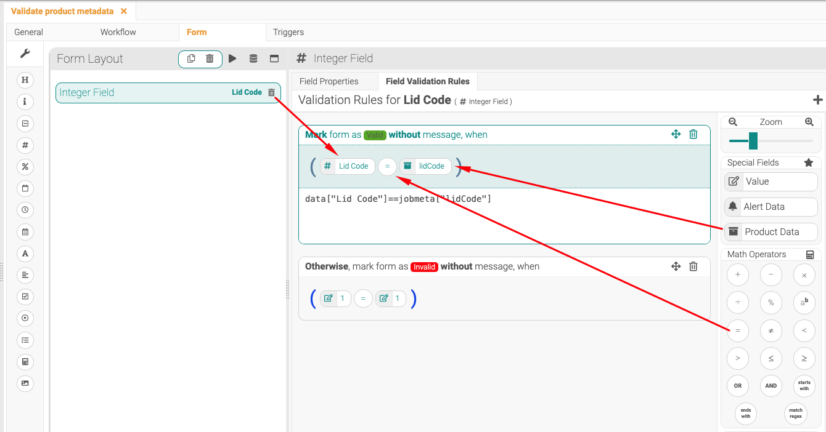
Task: Insert the OR operator
Action: tap(738, 386)
